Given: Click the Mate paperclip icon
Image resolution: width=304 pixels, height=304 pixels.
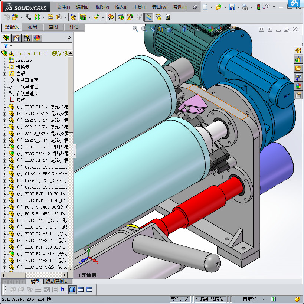Looking at the screenshot, I should click(x=29, y=17).
